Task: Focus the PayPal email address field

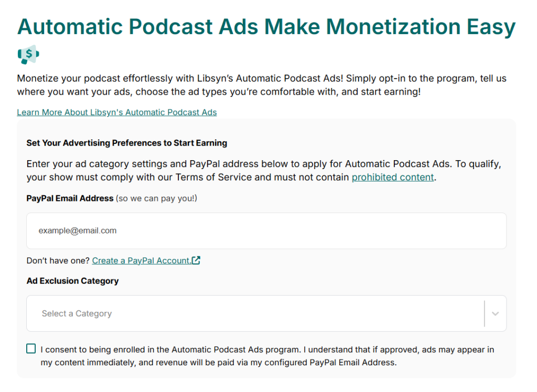Action: coord(266,231)
